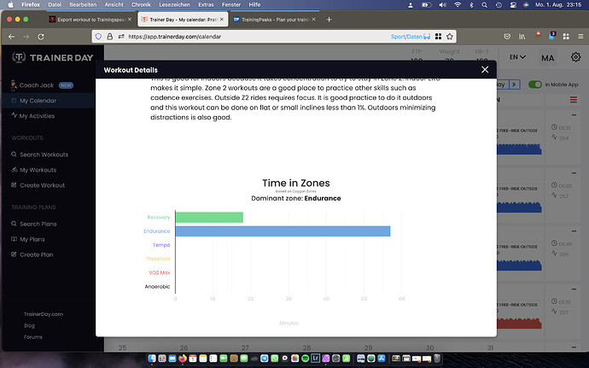The image size is (589, 368).
Task: Click the blue next-day arrow button
Action: pyautogui.click(x=515, y=85)
